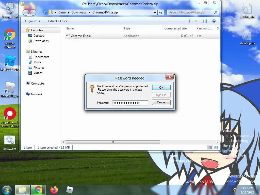Click horizontal scrollbar right arrow

217,142
